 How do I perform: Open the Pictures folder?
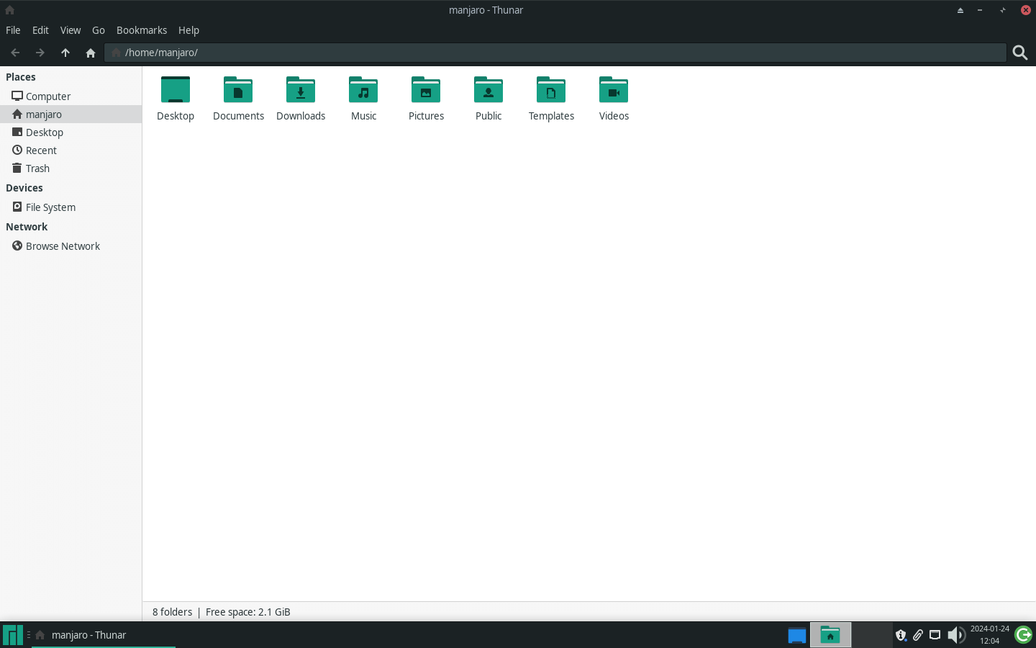pyautogui.click(x=426, y=97)
